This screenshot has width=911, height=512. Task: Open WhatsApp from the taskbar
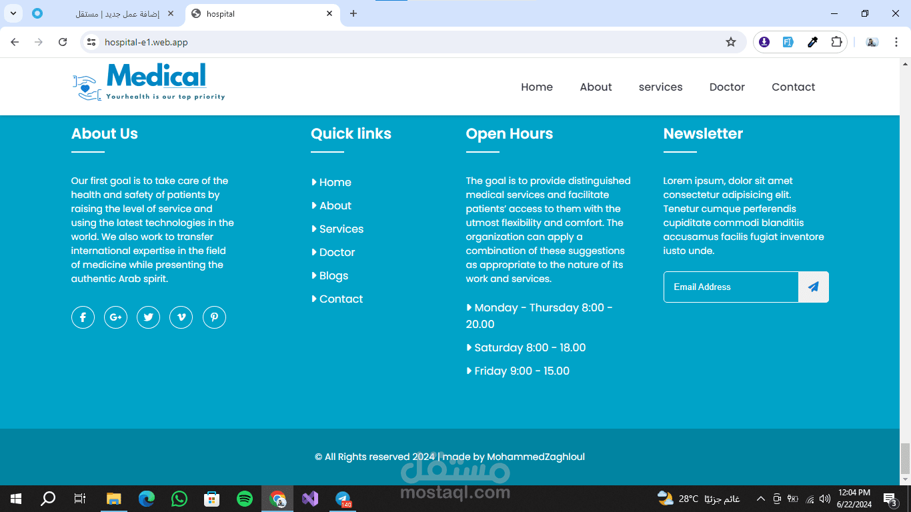[x=179, y=499]
